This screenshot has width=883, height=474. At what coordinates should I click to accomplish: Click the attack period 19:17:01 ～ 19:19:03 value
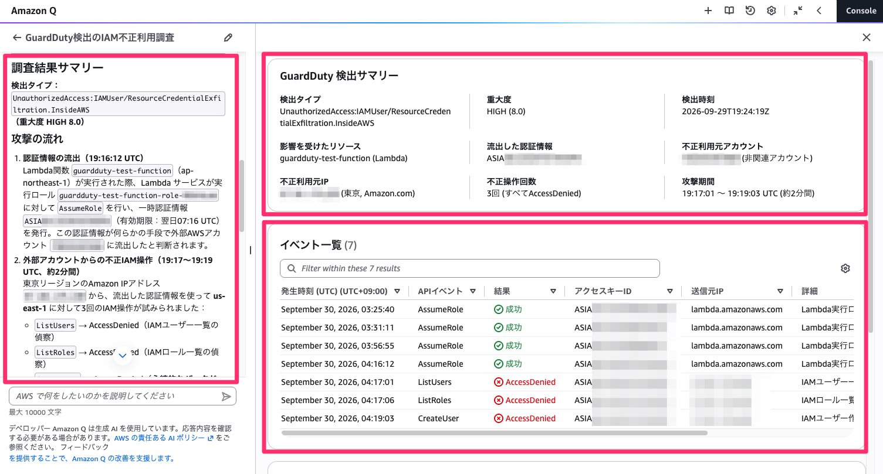tap(748, 193)
